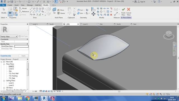Open the Select panel dropdown
The image size is (179, 101).
click(x=4, y=18)
